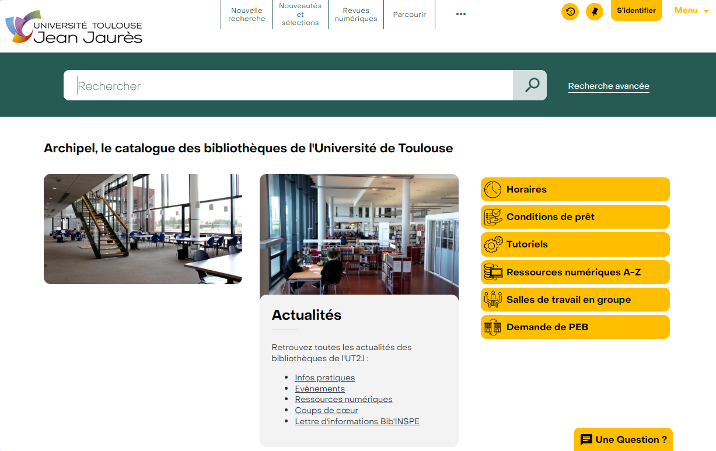Open the three-dots more menu in navigation

(x=461, y=15)
